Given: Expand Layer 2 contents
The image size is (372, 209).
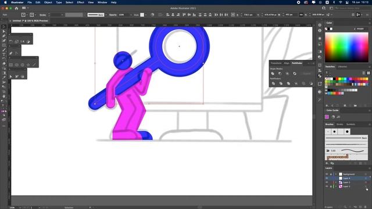Looking at the screenshot, I should click(x=336, y=182).
